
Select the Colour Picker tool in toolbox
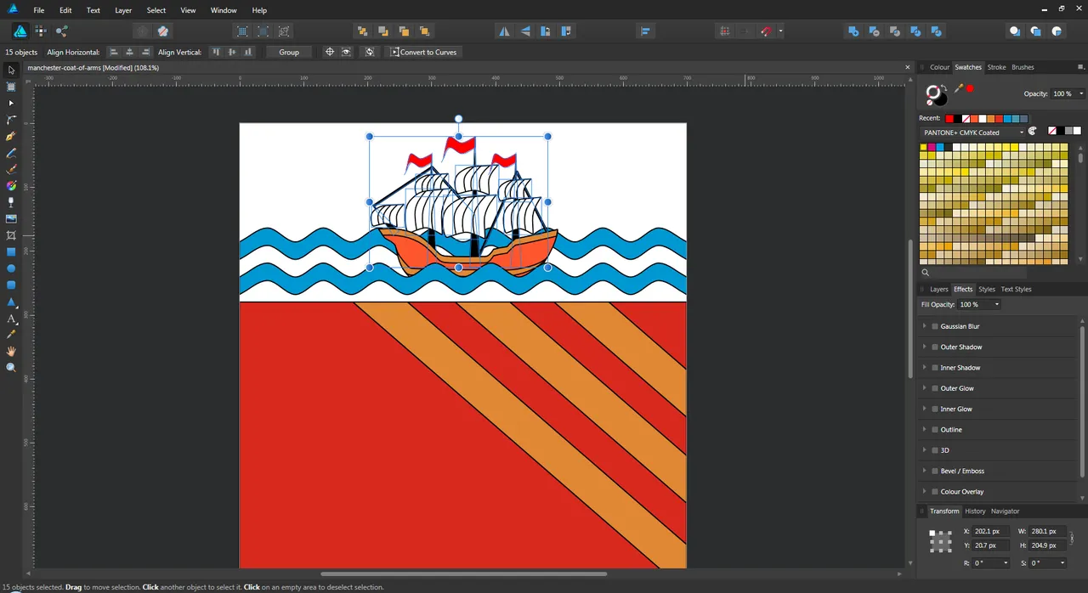(x=11, y=335)
